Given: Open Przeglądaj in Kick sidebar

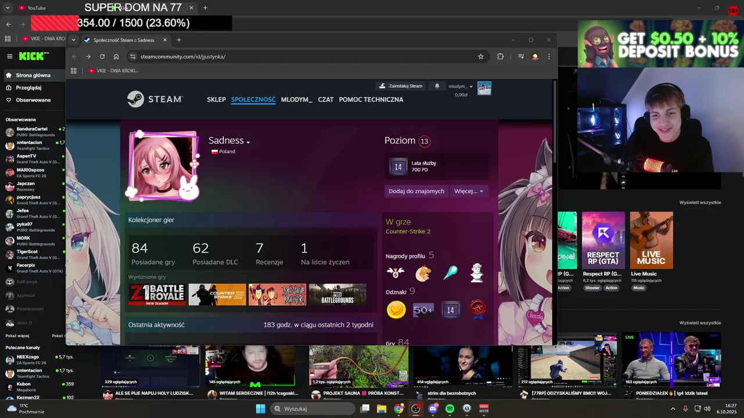Looking at the screenshot, I should (x=28, y=88).
